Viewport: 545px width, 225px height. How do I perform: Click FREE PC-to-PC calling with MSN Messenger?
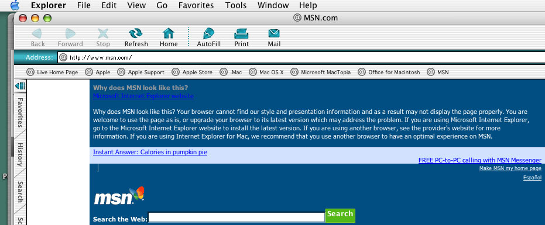point(479,160)
